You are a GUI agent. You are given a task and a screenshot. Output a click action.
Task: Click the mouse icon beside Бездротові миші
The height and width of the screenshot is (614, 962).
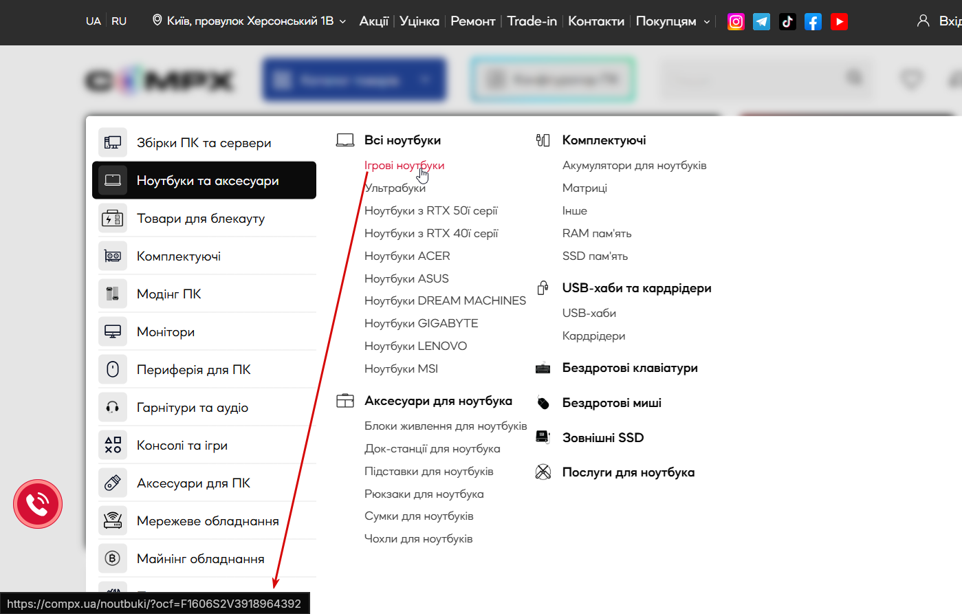click(x=543, y=403)
